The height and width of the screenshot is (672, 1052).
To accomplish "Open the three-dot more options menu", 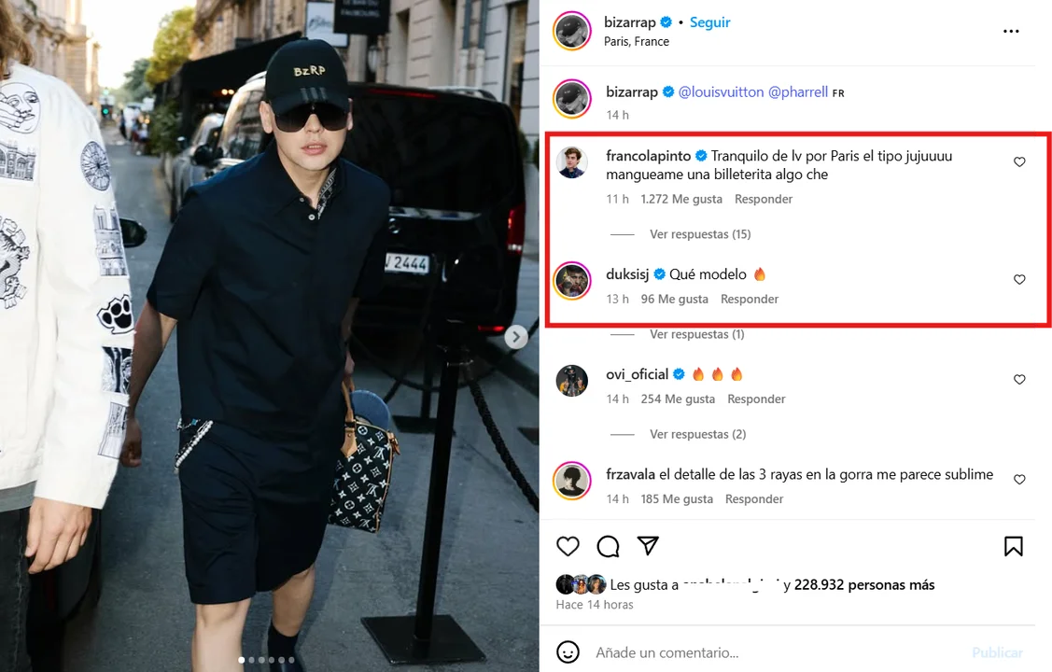I will click(x=1011, y=31).
